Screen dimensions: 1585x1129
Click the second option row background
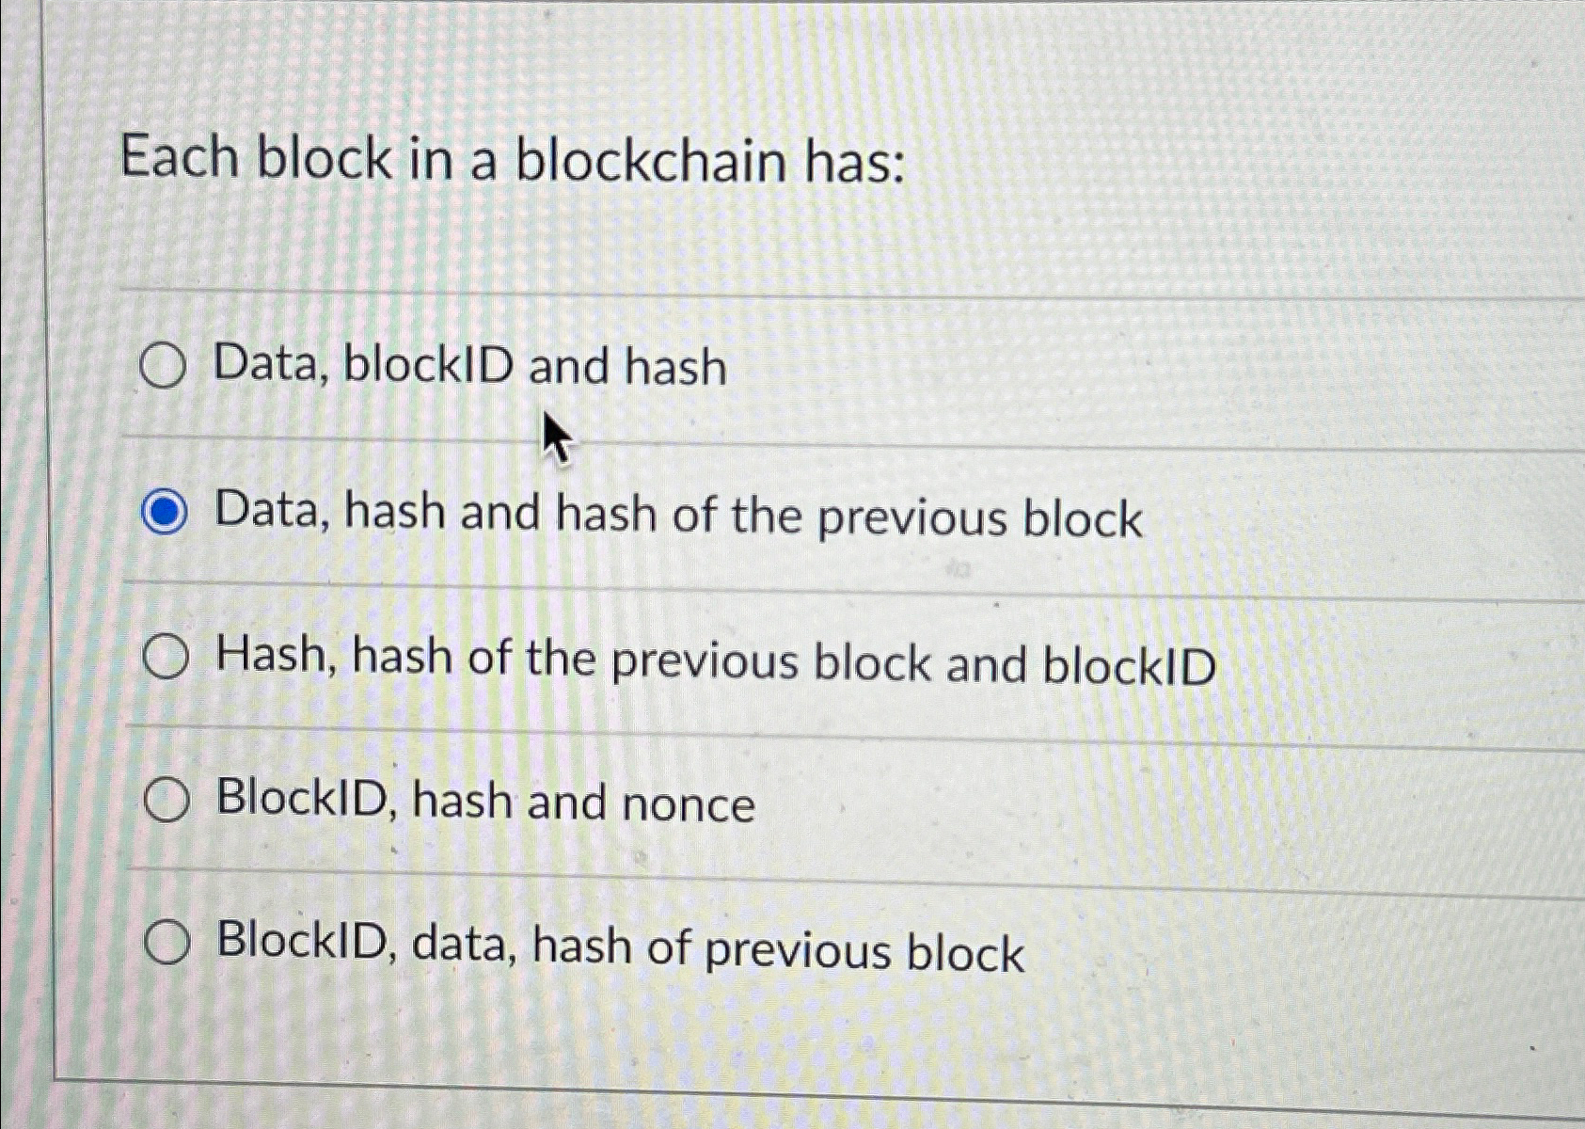[x=1035, y=514]
